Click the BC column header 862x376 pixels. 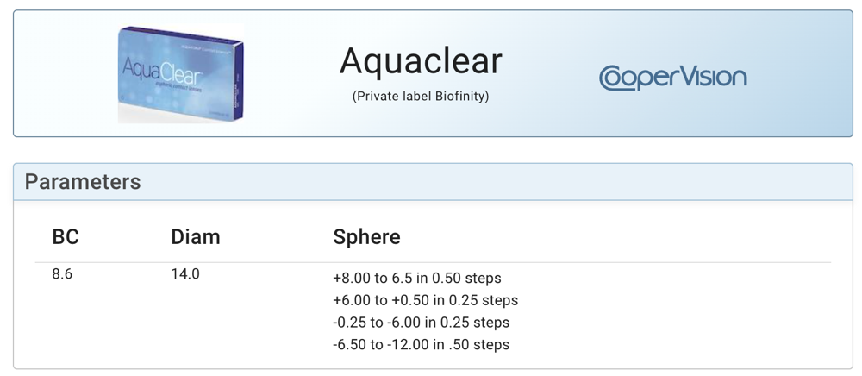(66, 236)
